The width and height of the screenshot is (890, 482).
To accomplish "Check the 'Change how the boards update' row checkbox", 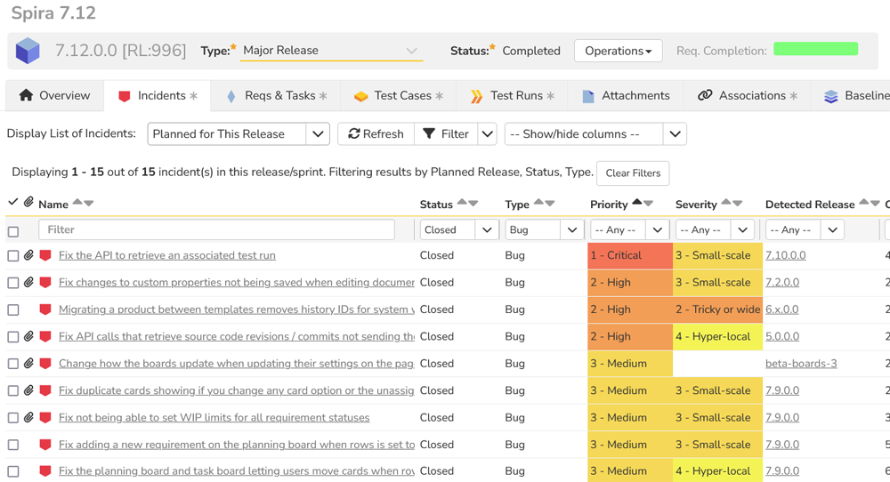I will point(13,364).
